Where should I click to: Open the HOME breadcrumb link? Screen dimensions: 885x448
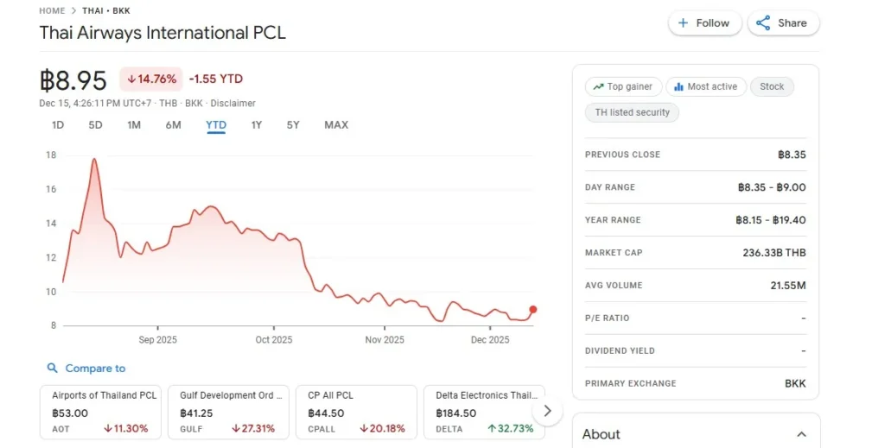(52, 10)
